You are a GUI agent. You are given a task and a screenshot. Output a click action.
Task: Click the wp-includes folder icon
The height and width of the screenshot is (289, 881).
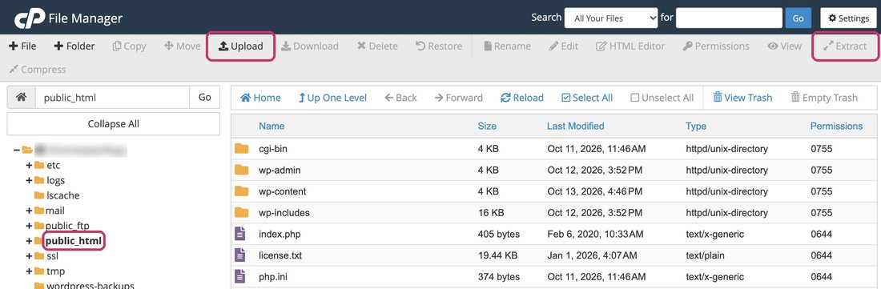(242, 213)
